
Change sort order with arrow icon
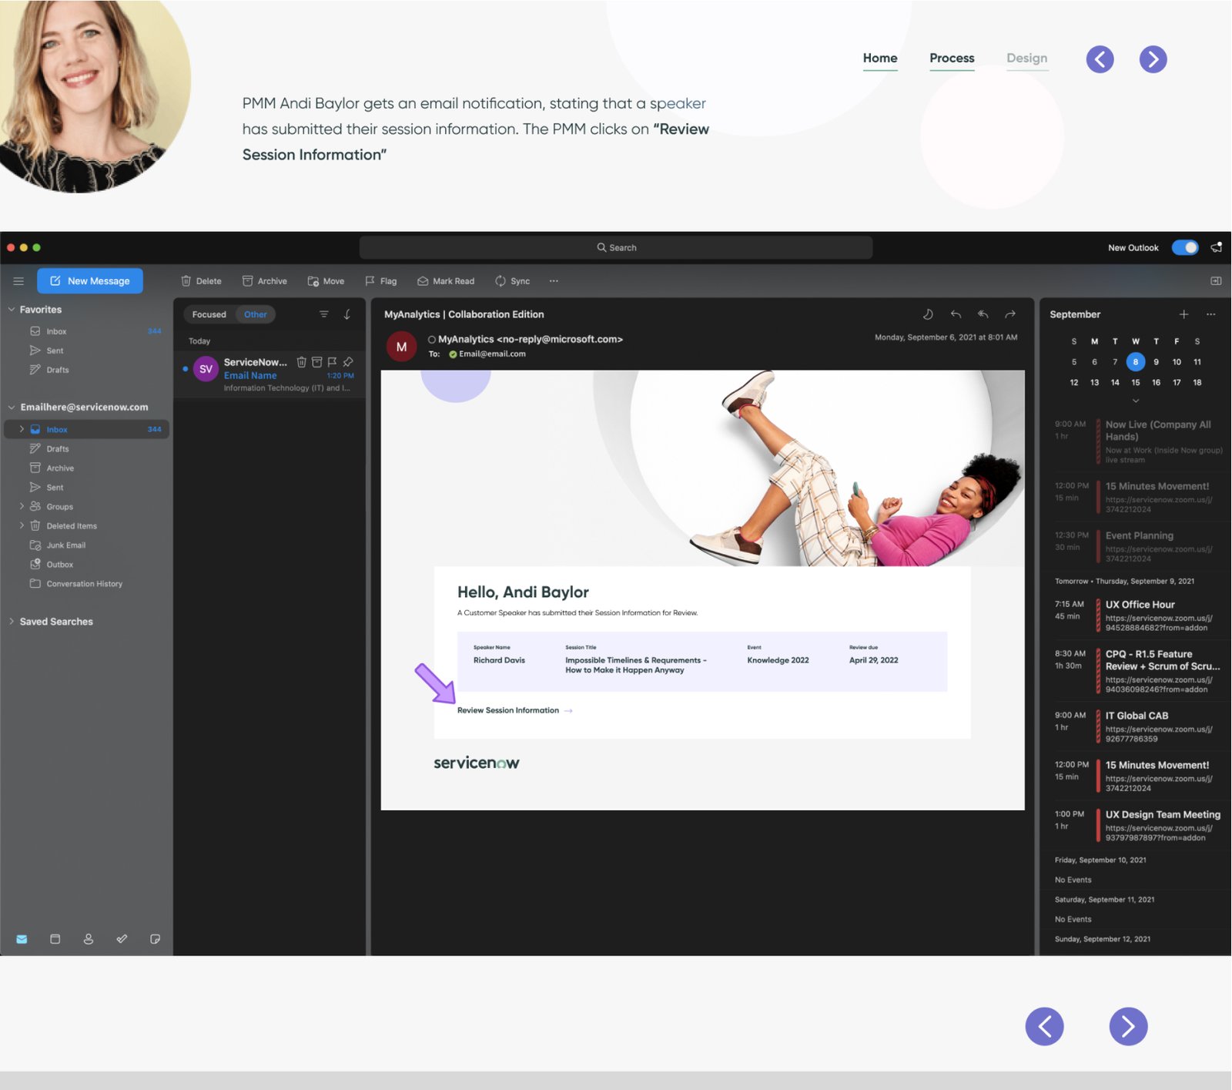pos(347,314)
